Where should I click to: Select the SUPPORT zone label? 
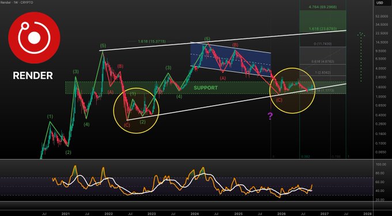point(206,88)
